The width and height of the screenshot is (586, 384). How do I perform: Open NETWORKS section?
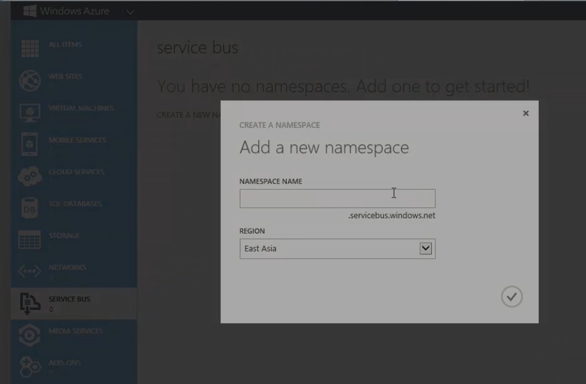pyautogui.click(x=67, y=267)
